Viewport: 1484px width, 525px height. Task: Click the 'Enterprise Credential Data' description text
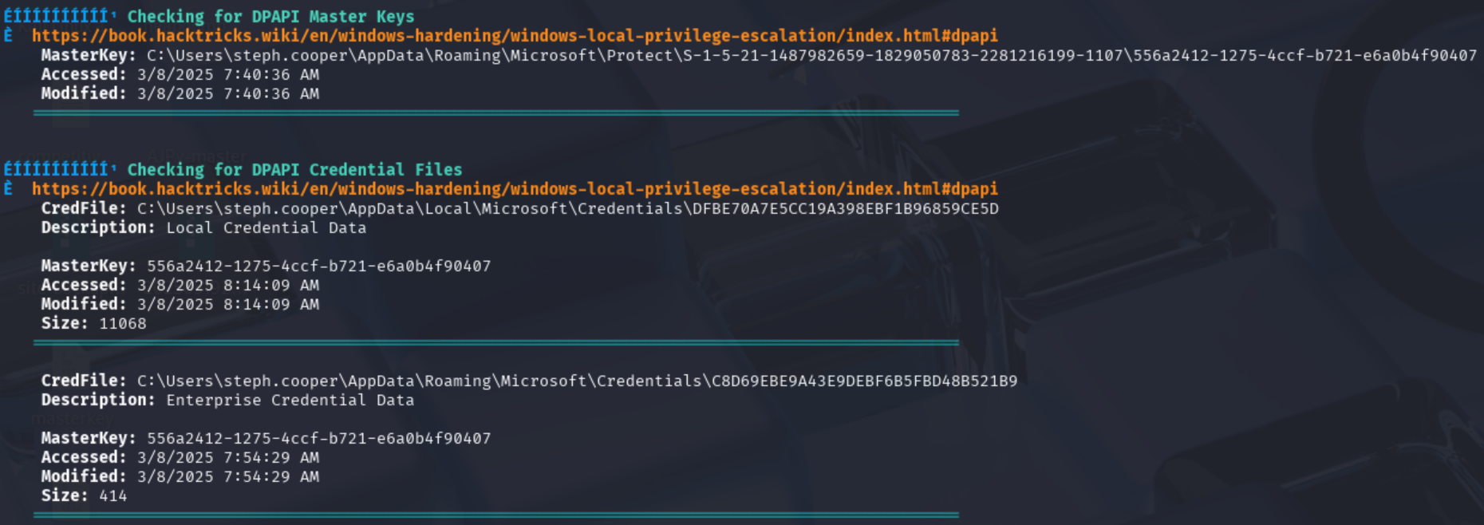pos(290,400)
